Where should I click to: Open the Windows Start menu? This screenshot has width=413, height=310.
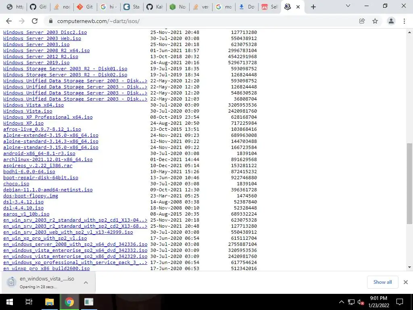(10, 302)
